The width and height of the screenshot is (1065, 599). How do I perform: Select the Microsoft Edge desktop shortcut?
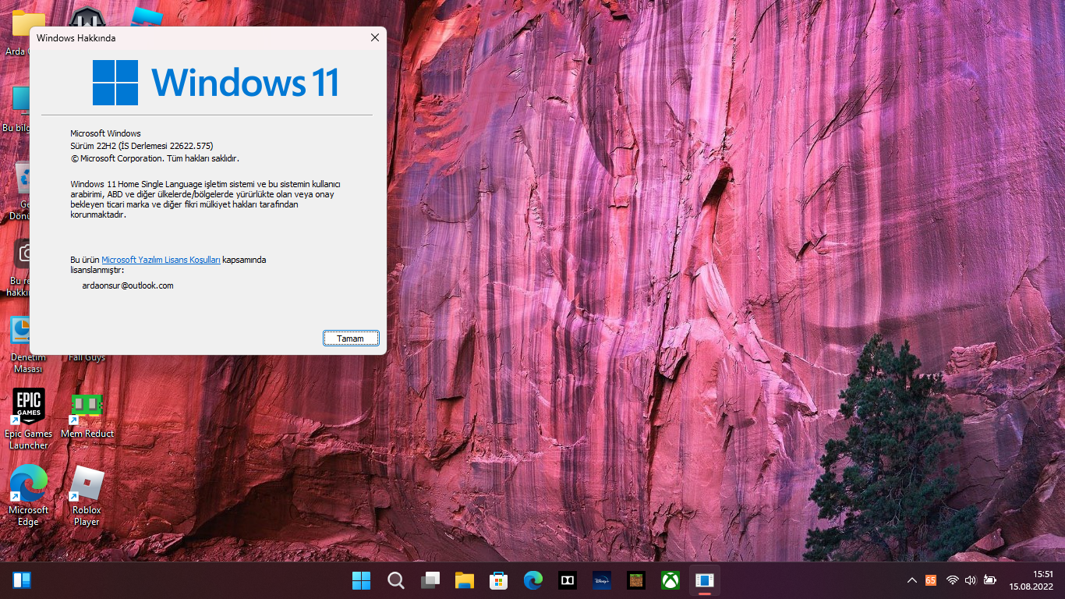click(x=29, y=495)
